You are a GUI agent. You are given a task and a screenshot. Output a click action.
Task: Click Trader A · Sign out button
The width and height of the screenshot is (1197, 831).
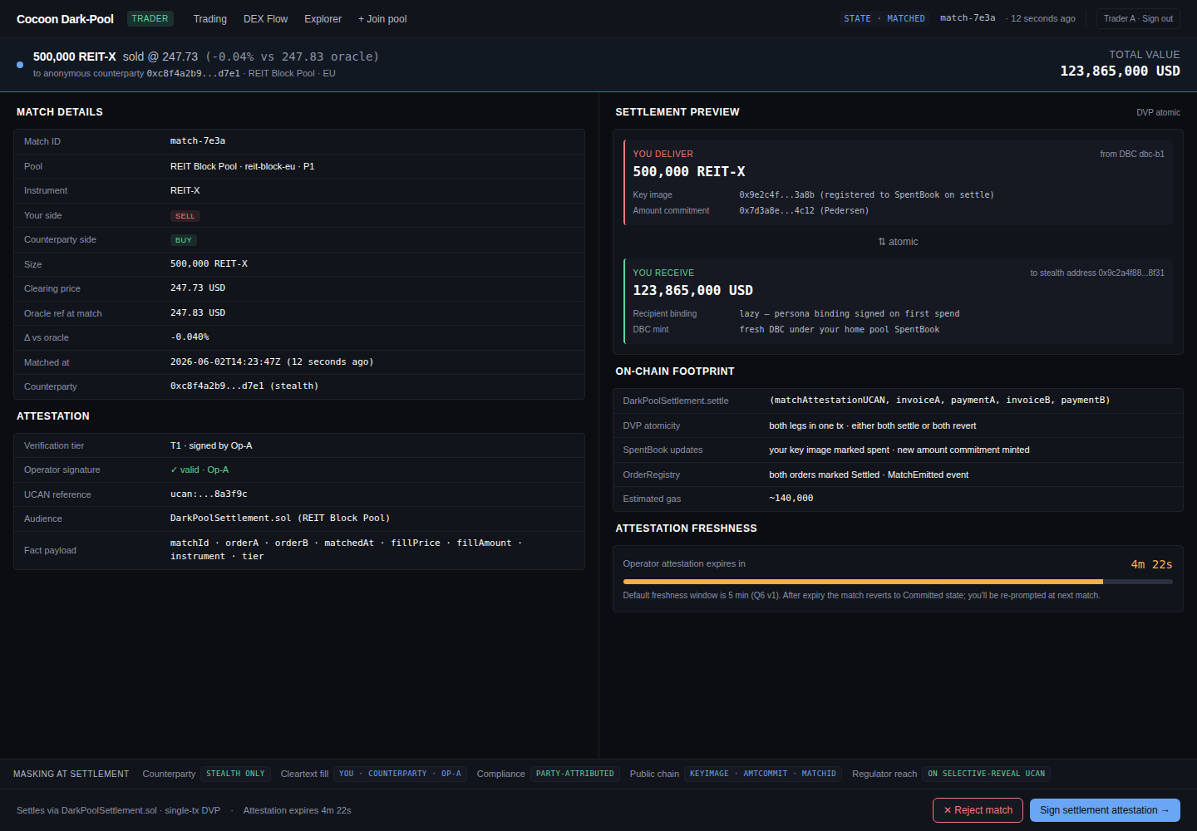click(x=1138, y=18)
